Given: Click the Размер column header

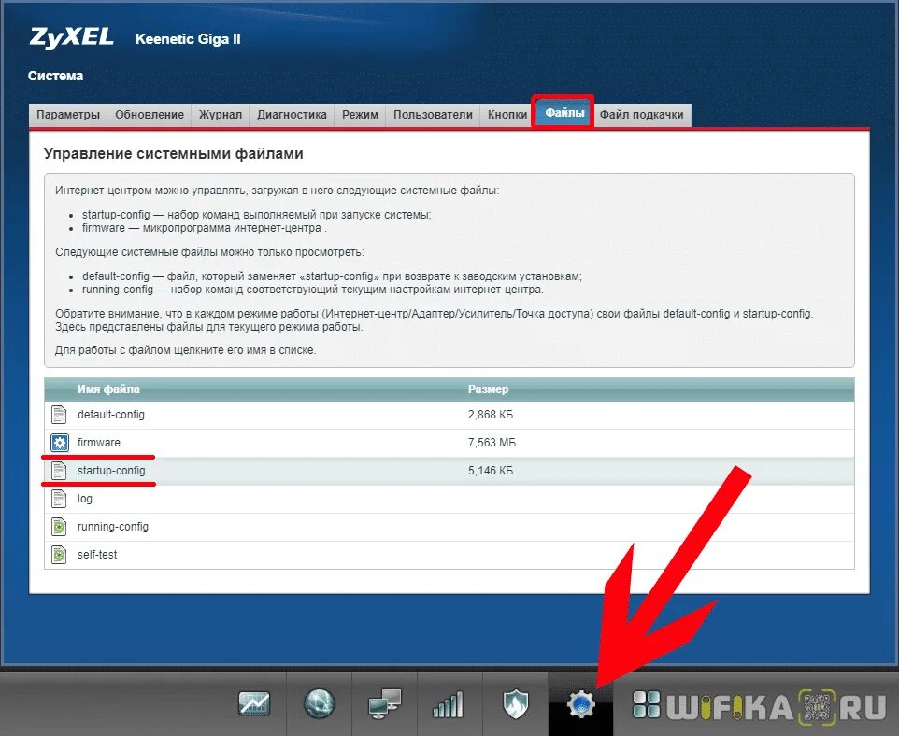Looking at the screenshot, I should tap(488, 389).
